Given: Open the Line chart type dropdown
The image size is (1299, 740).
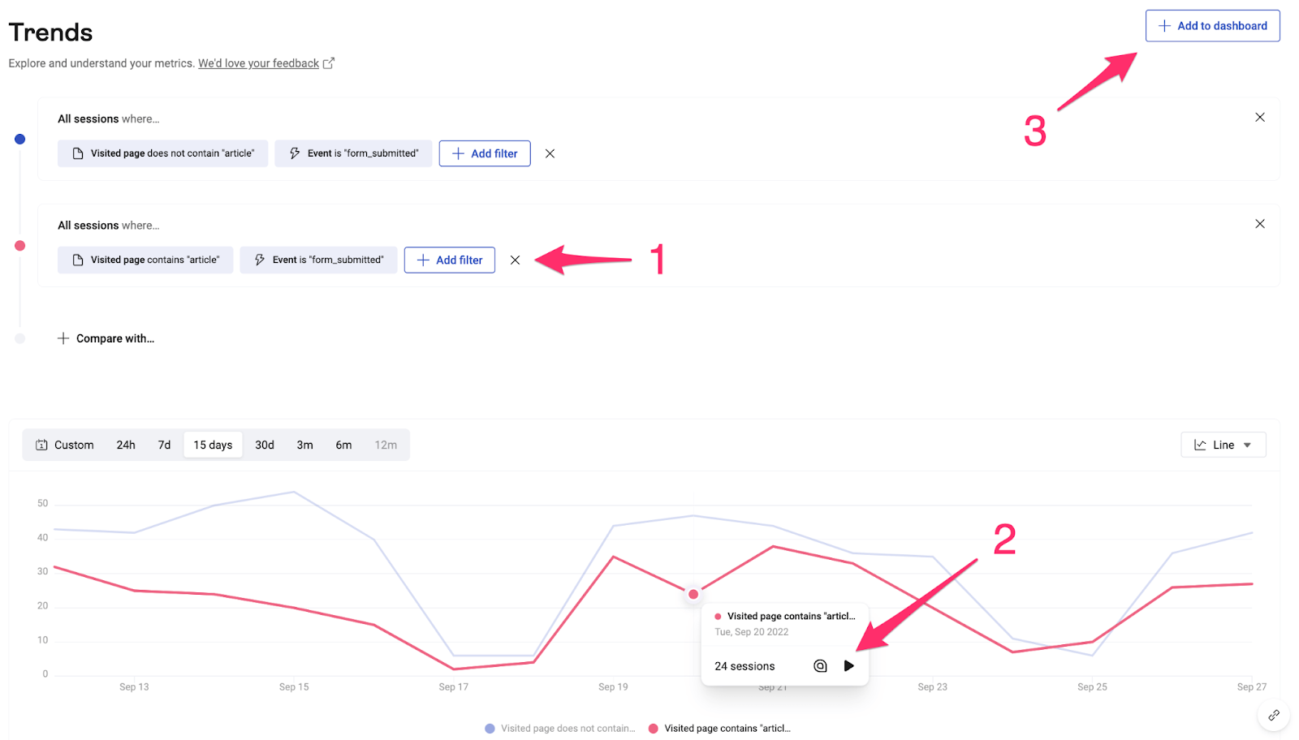Looking at the screenshot, I should (x=1223, y=445).
